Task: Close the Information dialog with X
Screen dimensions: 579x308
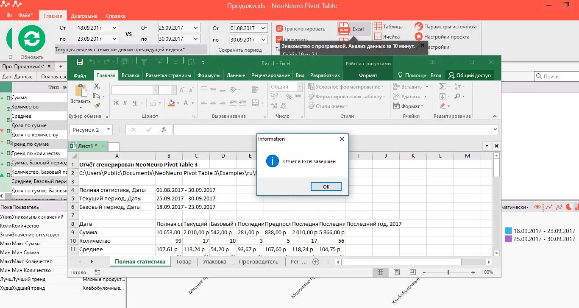Action: (x=342, y=139)
